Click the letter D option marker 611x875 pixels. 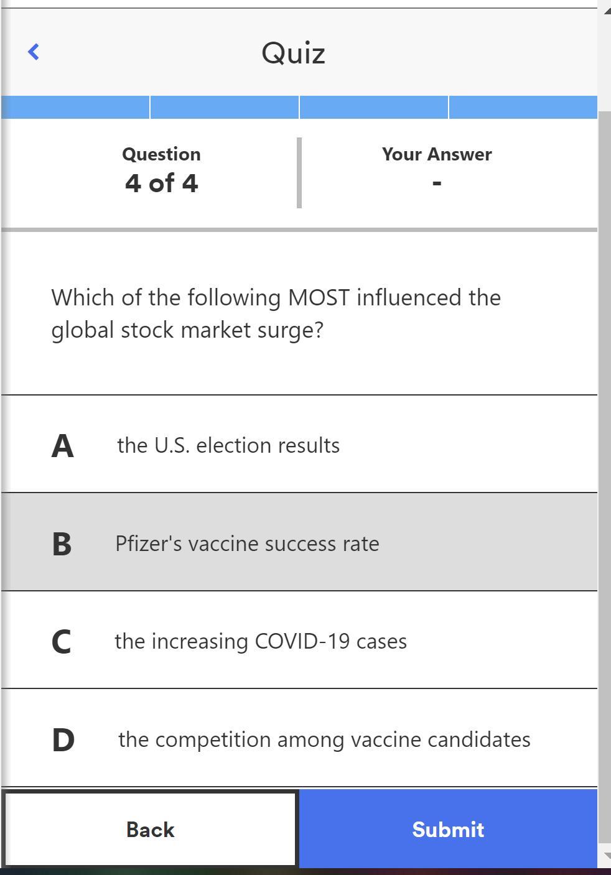point(63,739)
